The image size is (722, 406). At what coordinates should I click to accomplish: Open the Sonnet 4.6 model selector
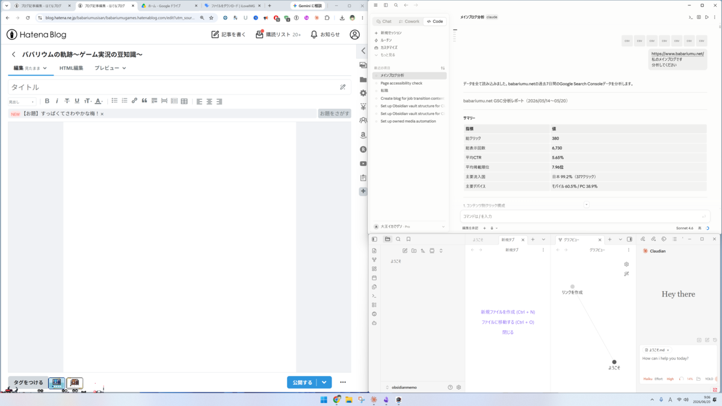685,228
